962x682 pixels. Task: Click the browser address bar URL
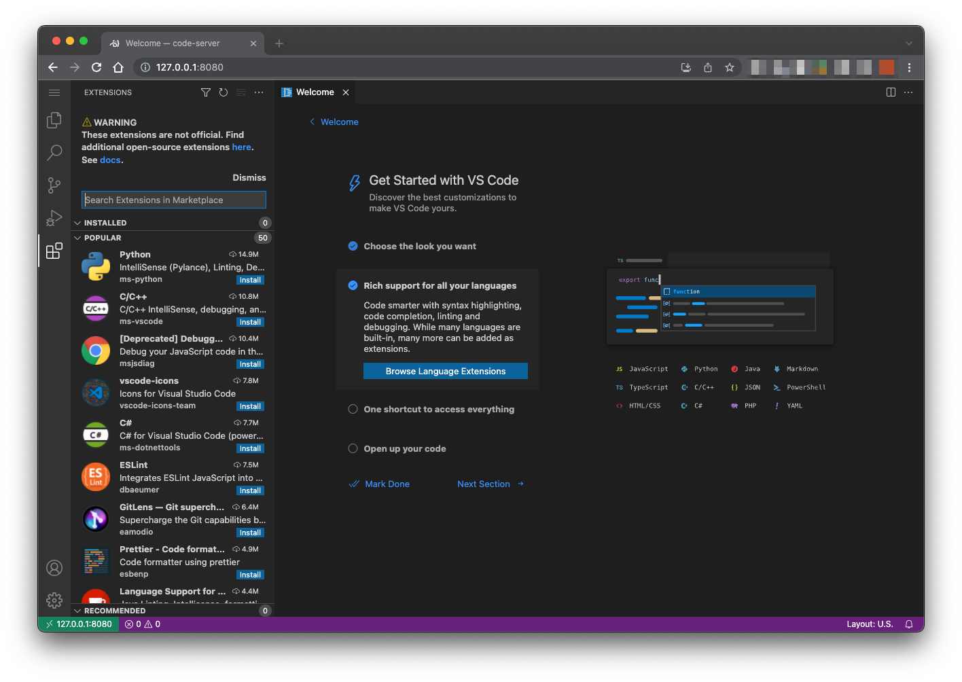coord(190,67)
